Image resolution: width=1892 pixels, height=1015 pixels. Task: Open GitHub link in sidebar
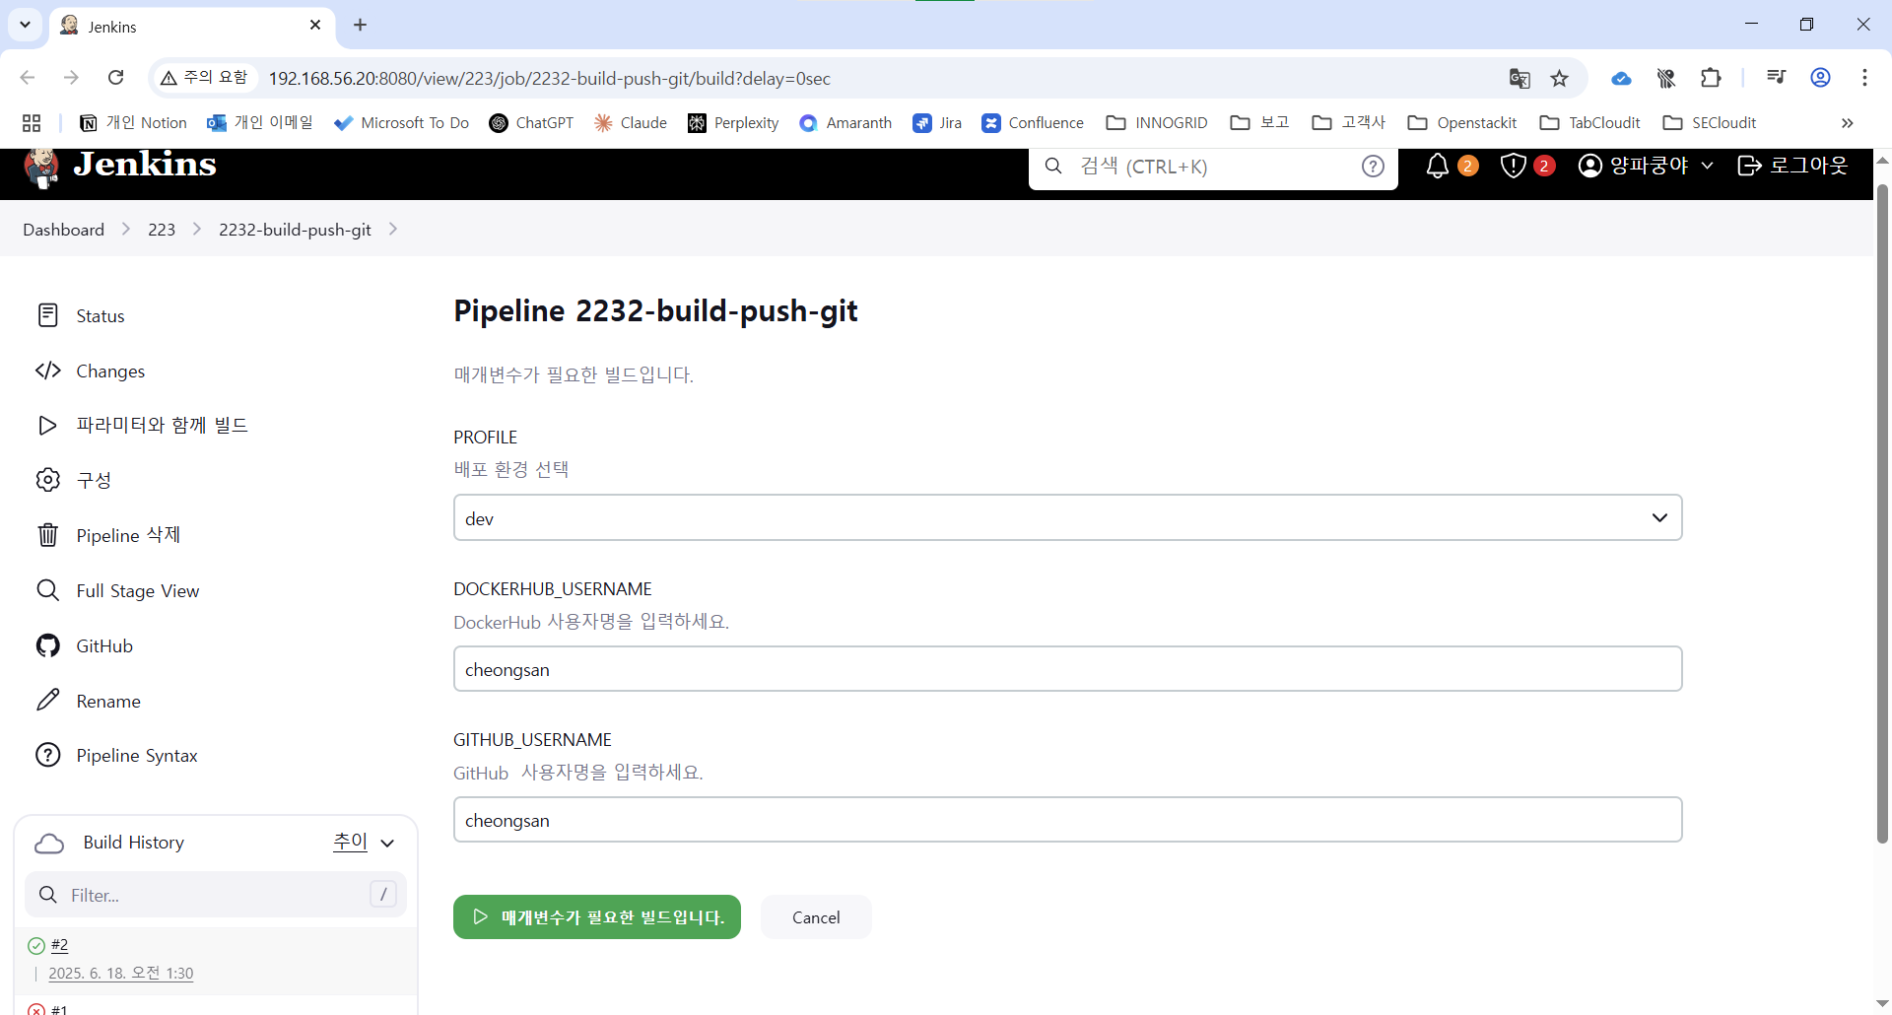(103, 646)
